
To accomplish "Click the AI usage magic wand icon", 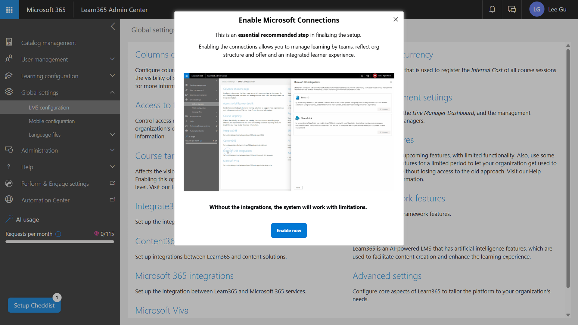I will [9, 219].
